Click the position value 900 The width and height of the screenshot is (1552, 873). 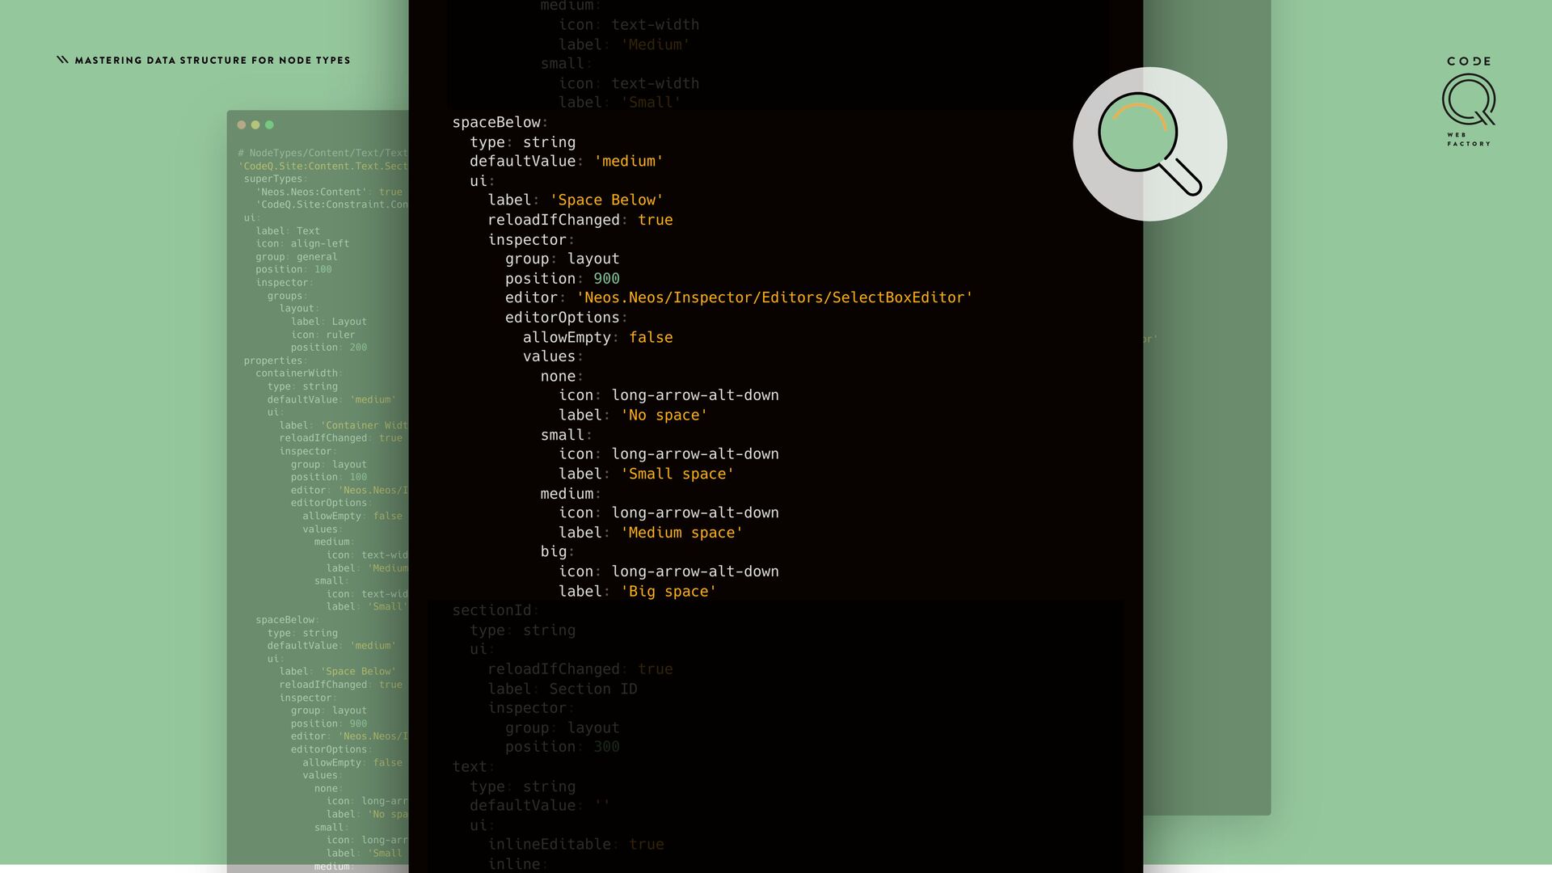pyautogui.click(x=606, y=279)
